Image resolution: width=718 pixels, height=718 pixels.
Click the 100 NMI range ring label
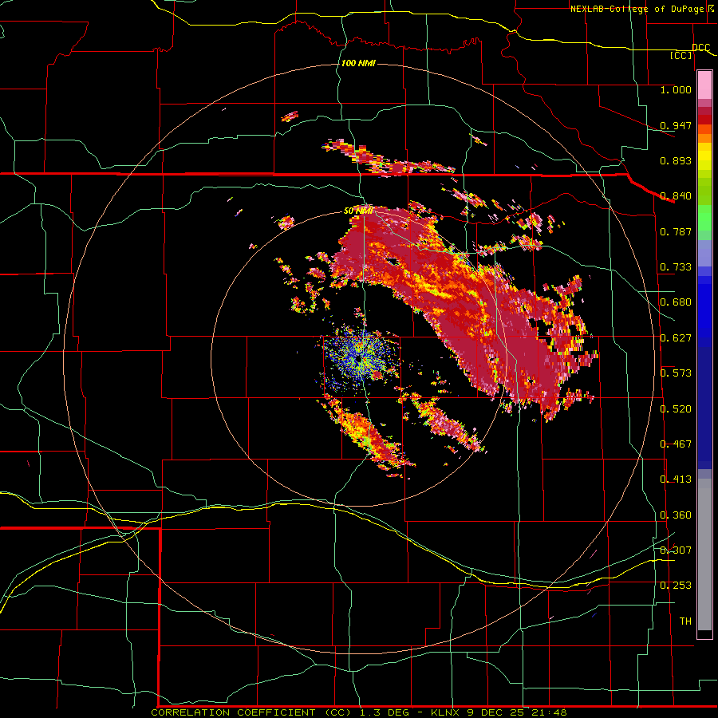[358, 63]
